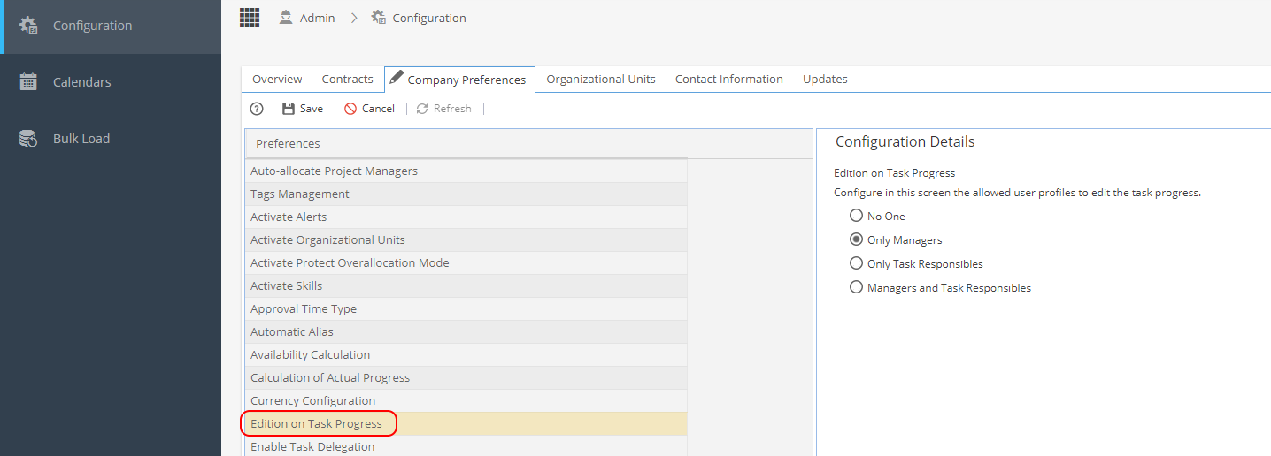
Task: Open the Bulk Load sidebar menu item
Action: click(x=111, y=139)
